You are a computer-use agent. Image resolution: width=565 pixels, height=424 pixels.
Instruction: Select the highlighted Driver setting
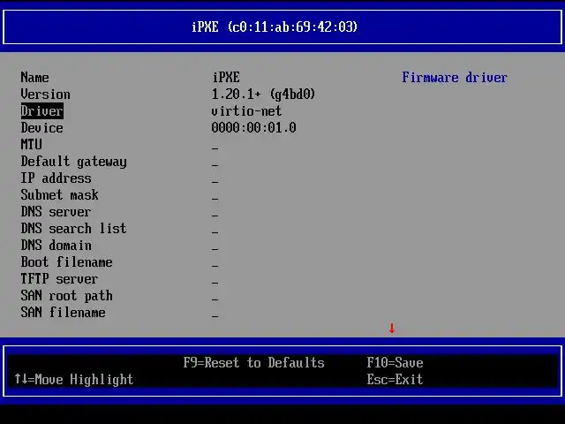pos(41,111)
